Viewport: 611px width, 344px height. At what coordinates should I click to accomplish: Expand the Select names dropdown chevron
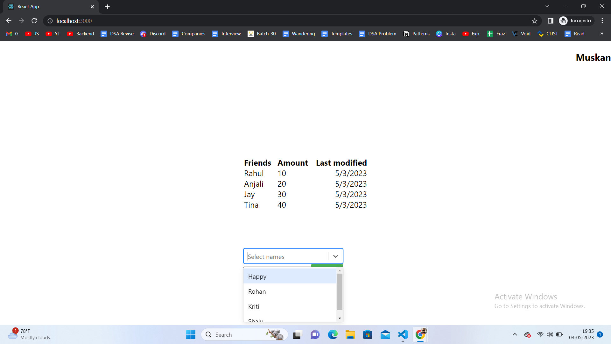click(335, 256)
